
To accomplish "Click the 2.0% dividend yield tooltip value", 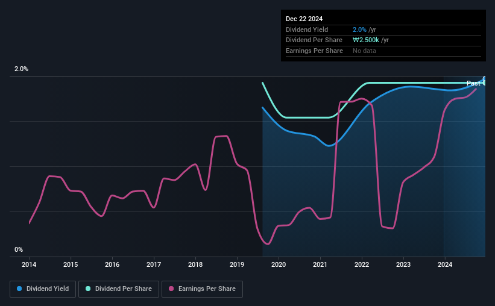I will (359, 30).
